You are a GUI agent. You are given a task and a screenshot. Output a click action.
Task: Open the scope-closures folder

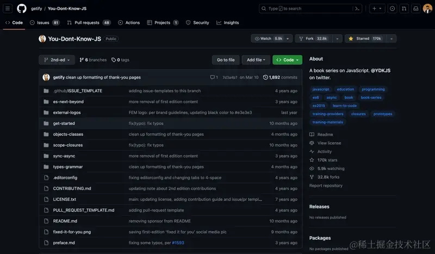(x=67, y=145)
